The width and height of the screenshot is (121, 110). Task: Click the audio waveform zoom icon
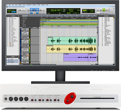[21, 10]
